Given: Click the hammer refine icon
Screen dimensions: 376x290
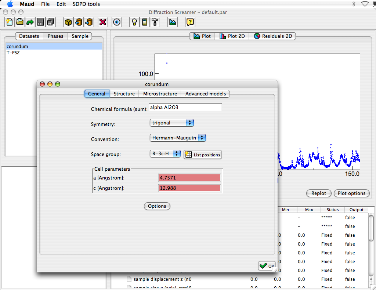Looking at the screenshot, I should pyautogui.click(x=155, y=22).
